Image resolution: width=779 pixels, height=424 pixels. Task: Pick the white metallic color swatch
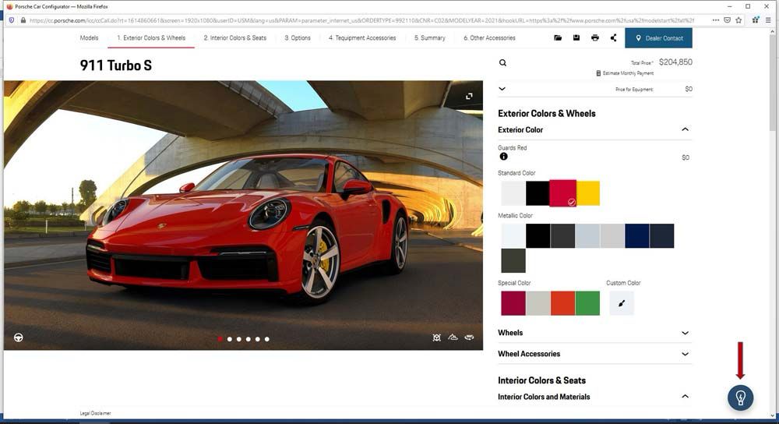click(513, 235)
